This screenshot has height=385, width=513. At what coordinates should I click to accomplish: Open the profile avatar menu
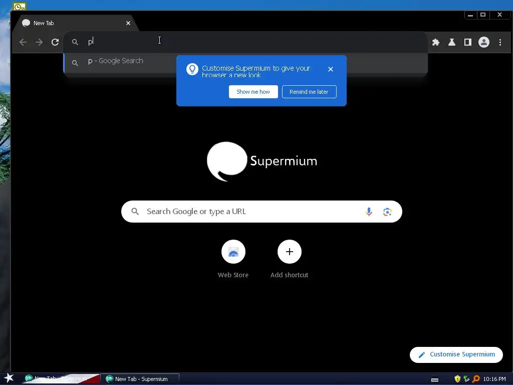coord(484,42)
